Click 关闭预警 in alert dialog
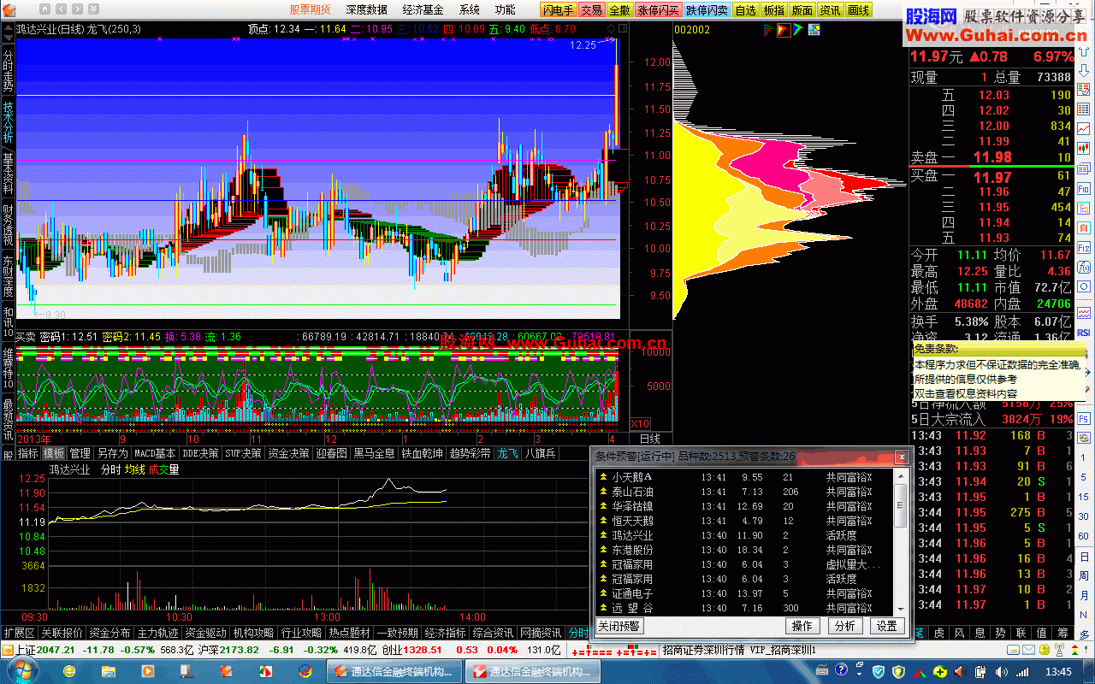The height and width of the screenshot is (684, 1095). [619, 626]
